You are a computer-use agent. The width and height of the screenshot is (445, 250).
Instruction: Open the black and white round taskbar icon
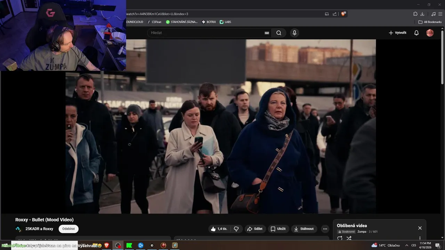coord(152,245)
